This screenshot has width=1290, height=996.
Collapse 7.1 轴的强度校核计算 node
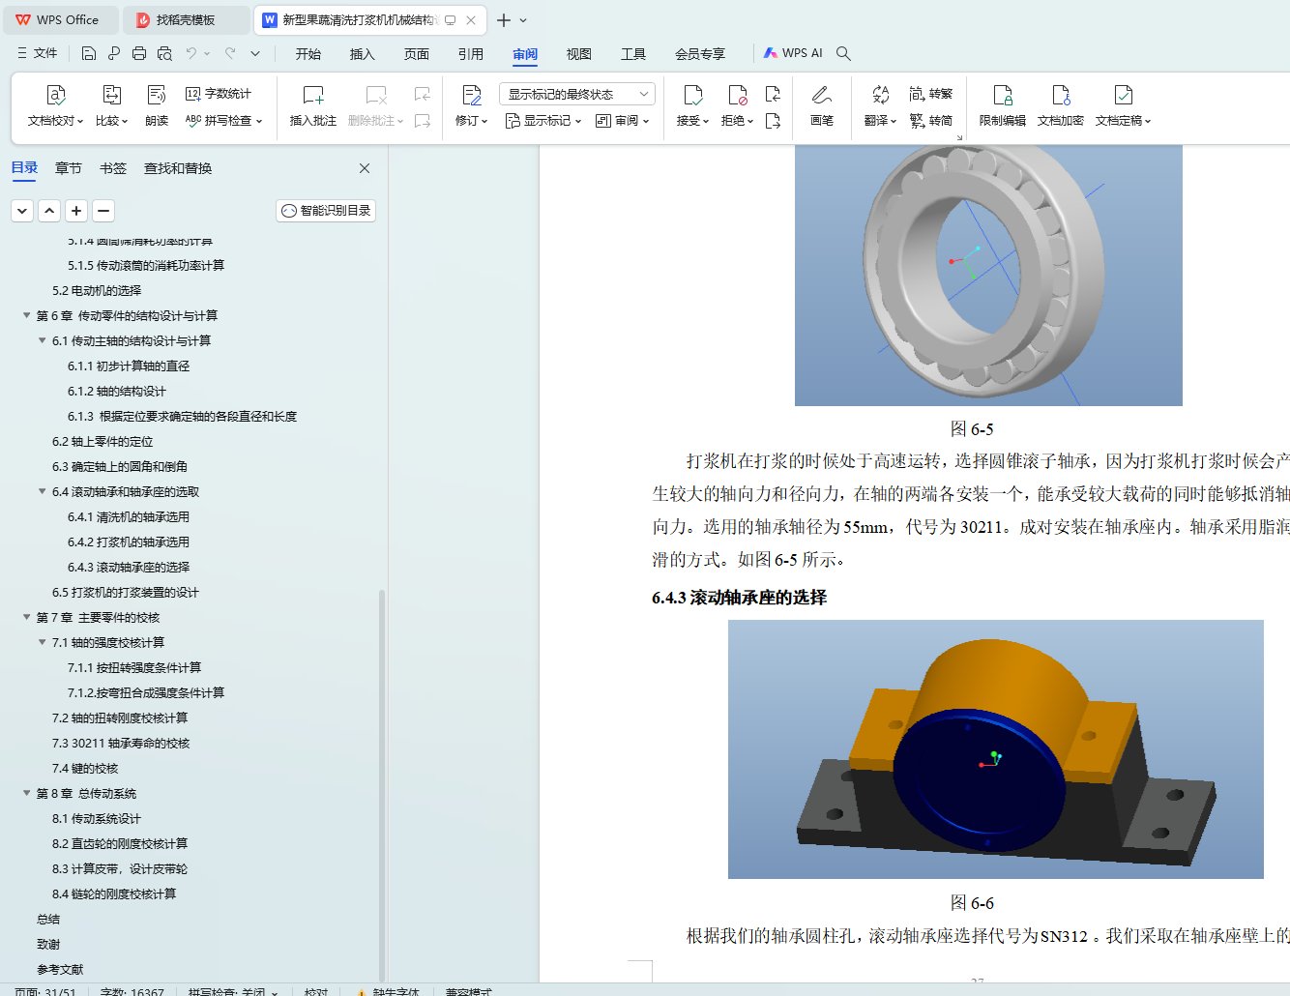[43, 642]
